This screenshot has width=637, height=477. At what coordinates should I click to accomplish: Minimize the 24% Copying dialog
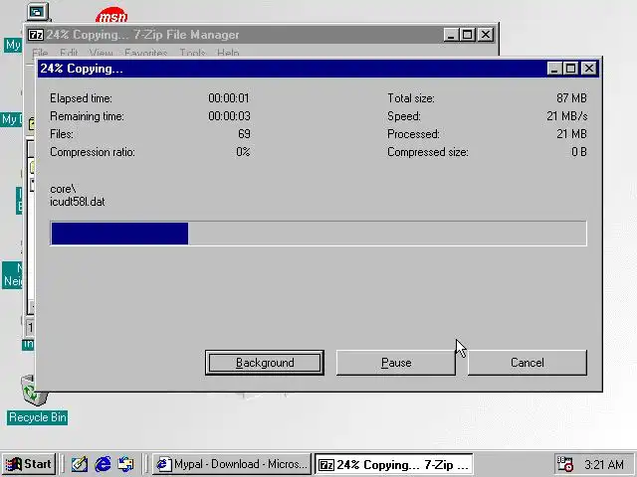coord(554,69)
